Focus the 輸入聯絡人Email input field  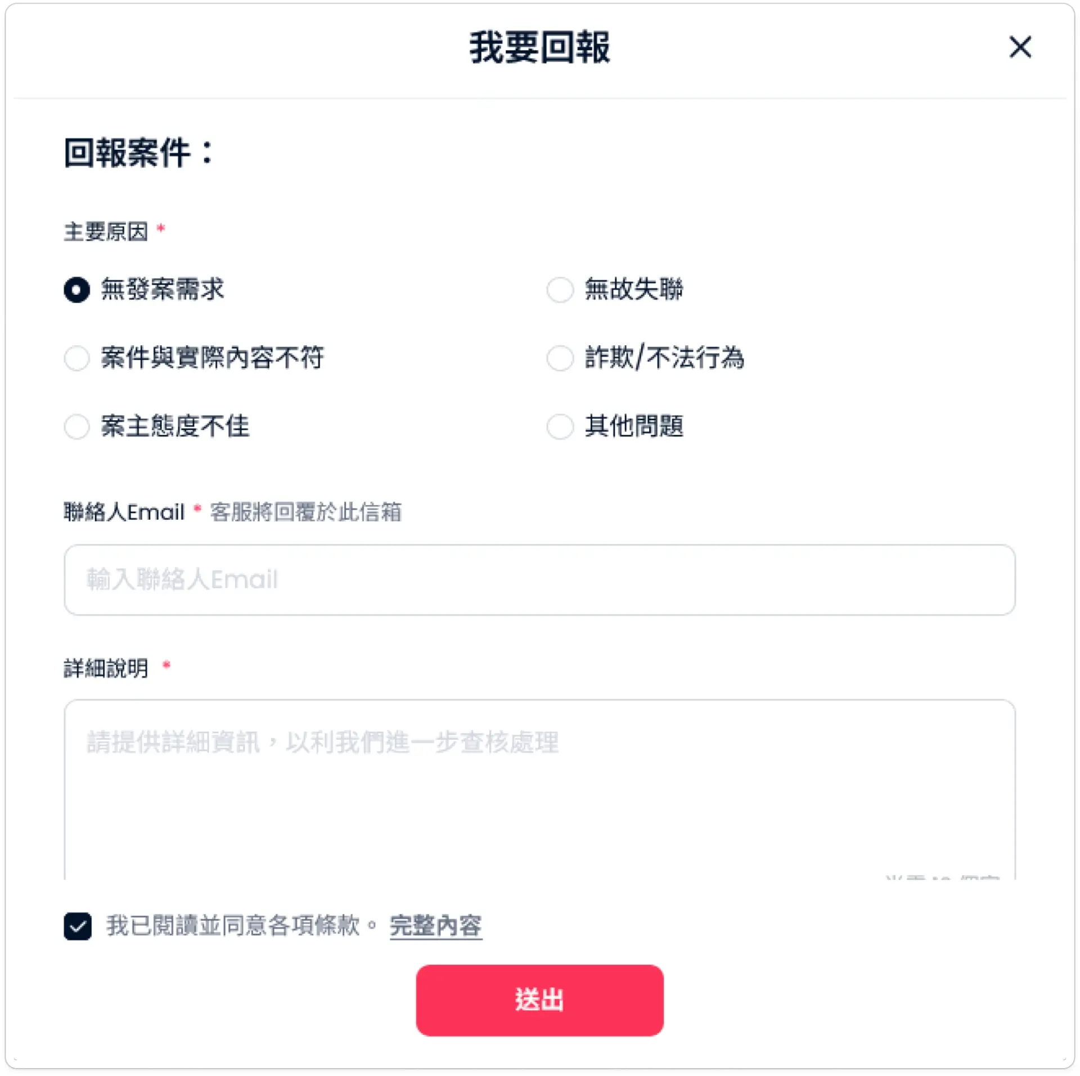point(539,579)
